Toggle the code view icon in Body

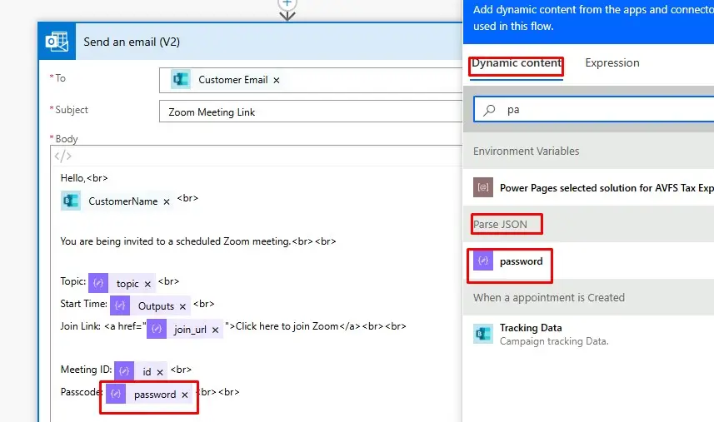pos(62,156)
